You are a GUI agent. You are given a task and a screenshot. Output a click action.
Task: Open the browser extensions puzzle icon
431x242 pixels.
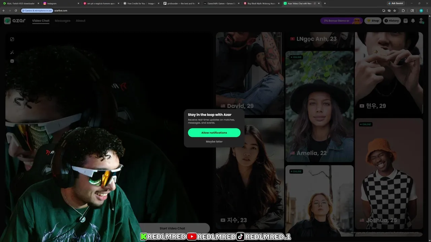tap(403, 10)
